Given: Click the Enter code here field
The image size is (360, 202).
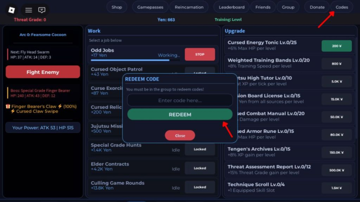Looking at the screenshot, I should click(x=180, y=101).
